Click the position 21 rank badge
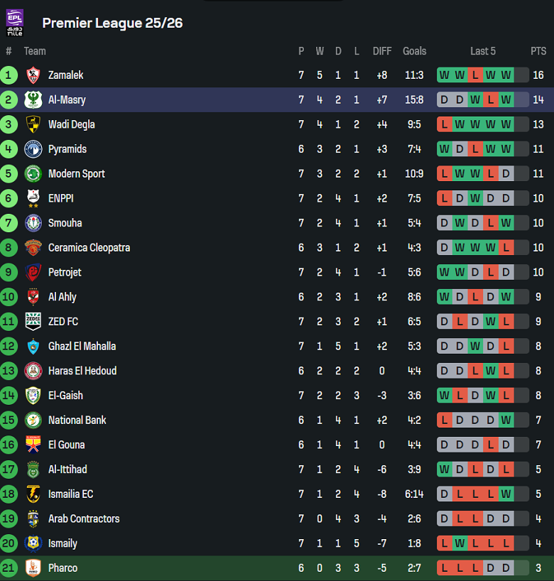This screenshot has height=581, width=554. 9,568
